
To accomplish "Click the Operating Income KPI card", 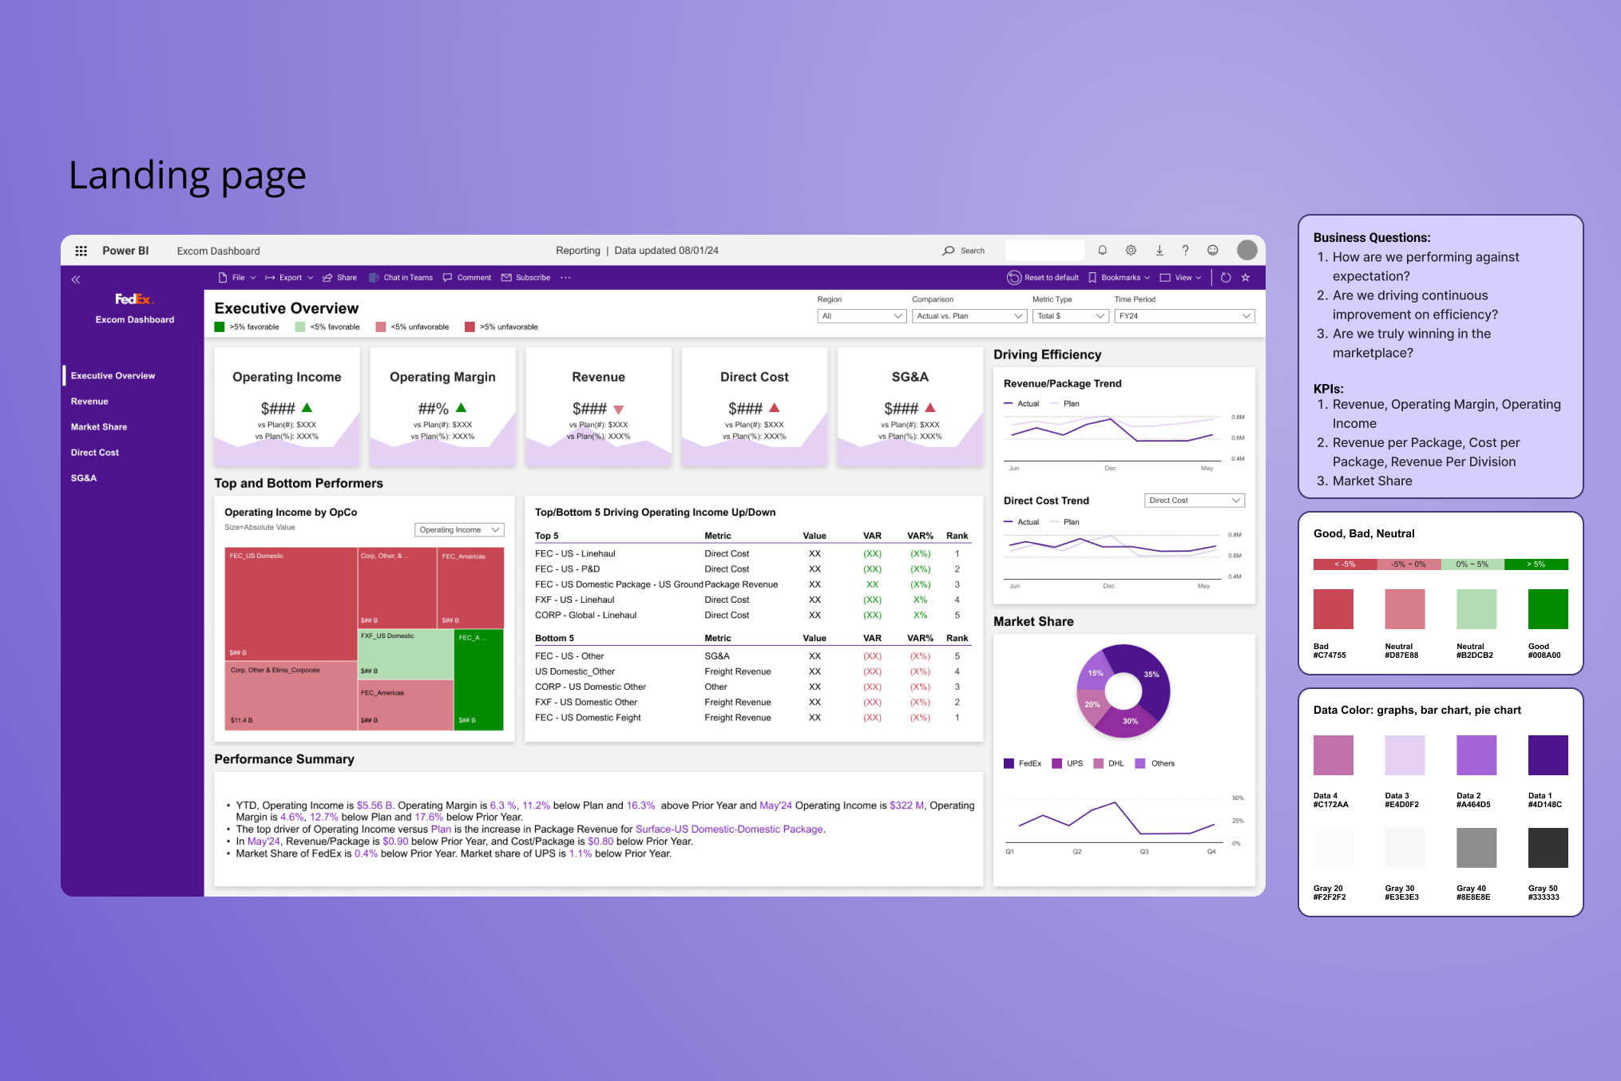I will 287,407.
